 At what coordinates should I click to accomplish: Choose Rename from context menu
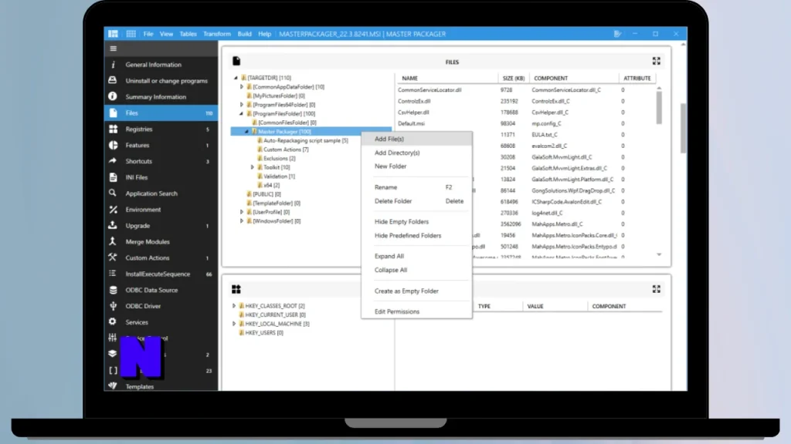[x=416, y=187]
